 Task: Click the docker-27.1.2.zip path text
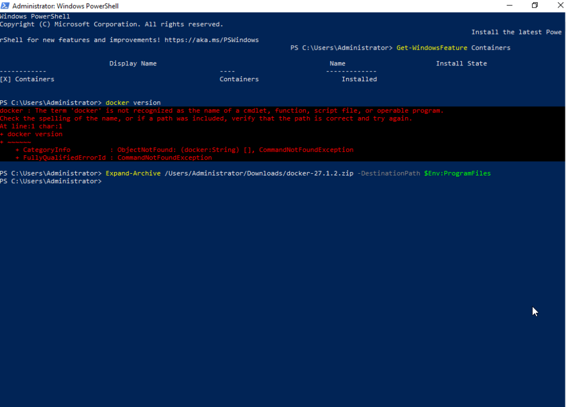[x=259, y=173]
